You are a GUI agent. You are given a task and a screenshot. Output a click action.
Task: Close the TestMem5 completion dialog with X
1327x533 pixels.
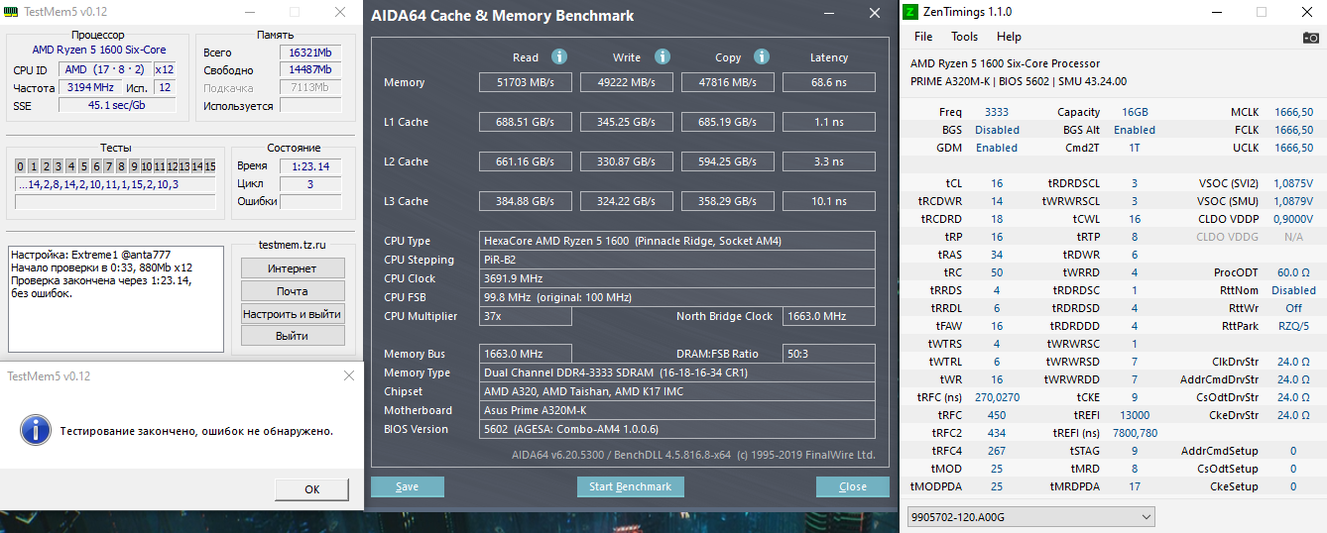point(348,375)
